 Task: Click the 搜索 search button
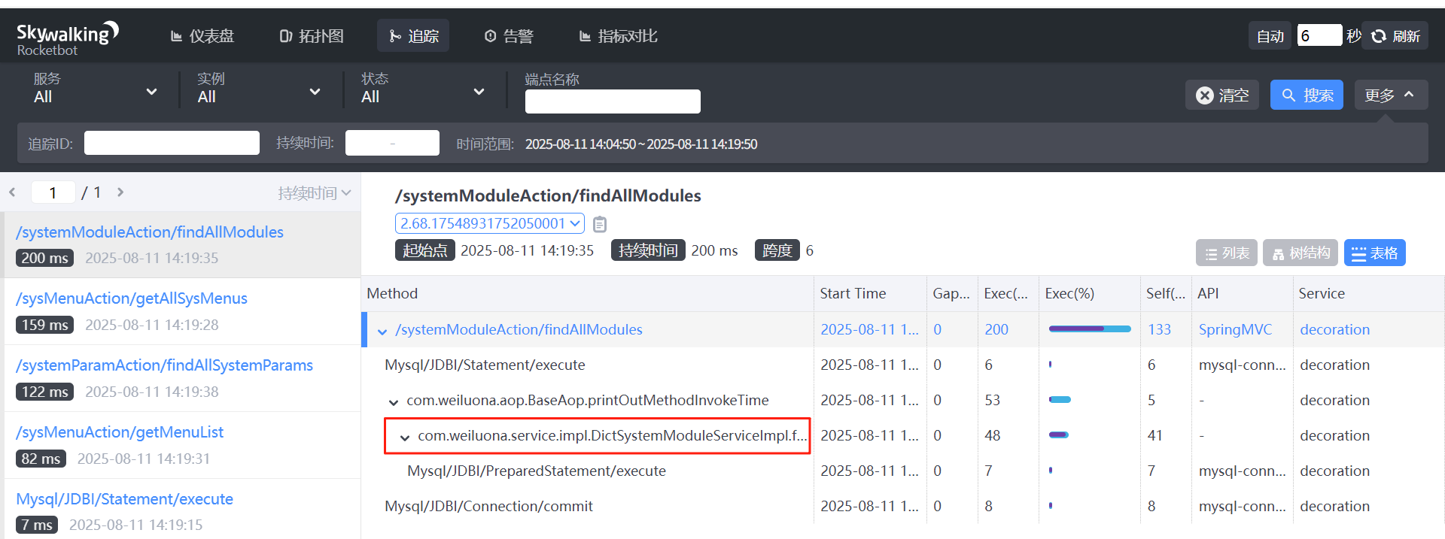pos(1307,95)
